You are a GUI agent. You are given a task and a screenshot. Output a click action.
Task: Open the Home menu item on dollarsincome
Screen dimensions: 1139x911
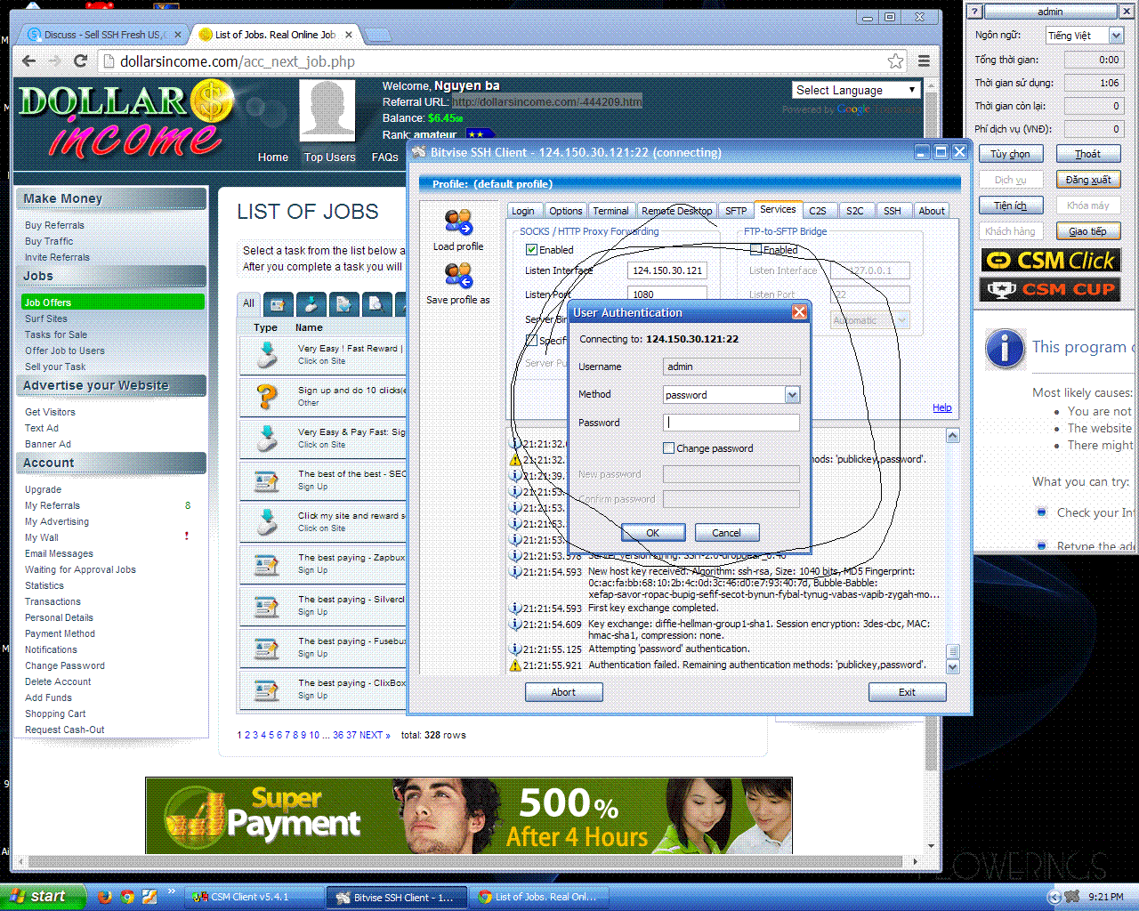tap(273, 157)
